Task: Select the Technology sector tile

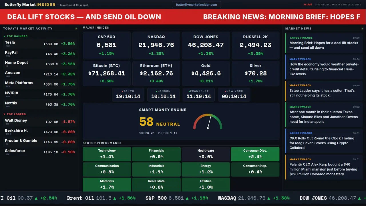Action: [x=107, y=154]
